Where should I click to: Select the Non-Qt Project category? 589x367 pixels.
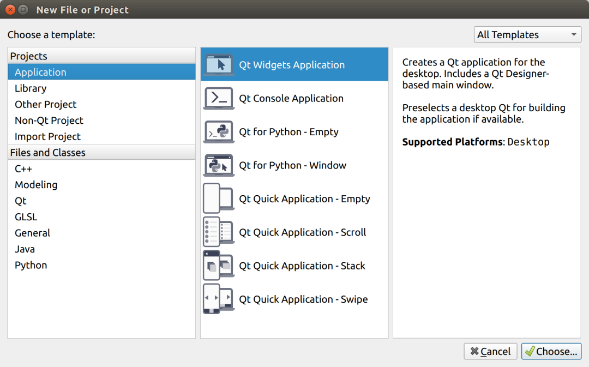(49, 121)
